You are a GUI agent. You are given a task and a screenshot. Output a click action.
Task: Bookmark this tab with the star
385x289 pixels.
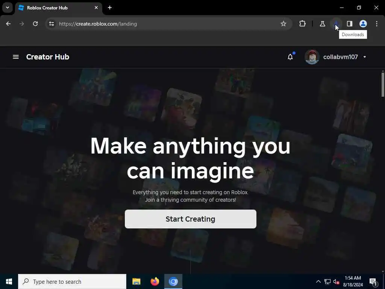click(283, 24)
